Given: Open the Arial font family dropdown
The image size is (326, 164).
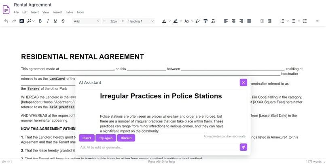Looking at the screenshot, I should (87, 21).
